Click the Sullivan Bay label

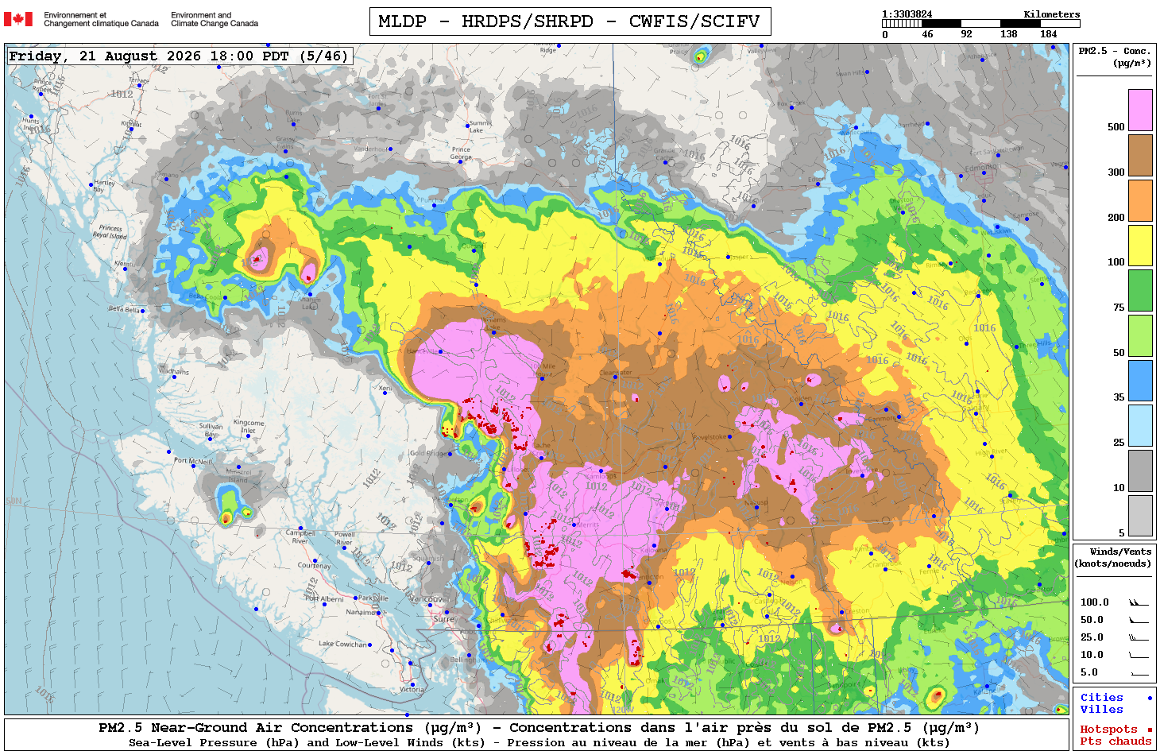211,431
